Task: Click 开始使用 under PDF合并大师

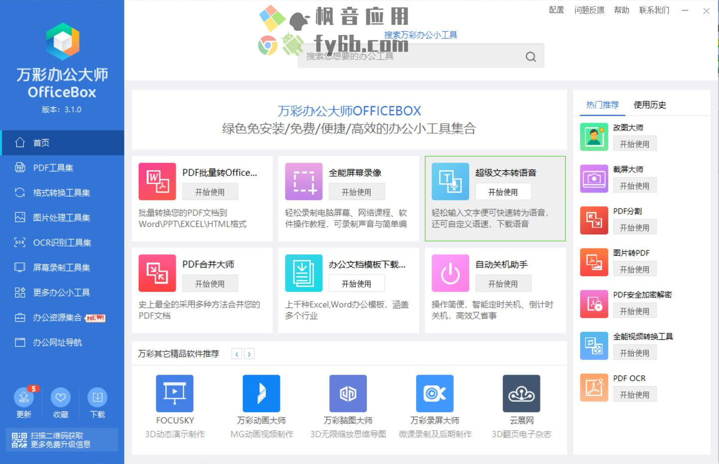Action: coord(210,284)
